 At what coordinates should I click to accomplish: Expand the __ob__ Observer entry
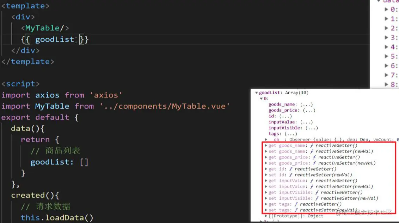pos(266,139)
